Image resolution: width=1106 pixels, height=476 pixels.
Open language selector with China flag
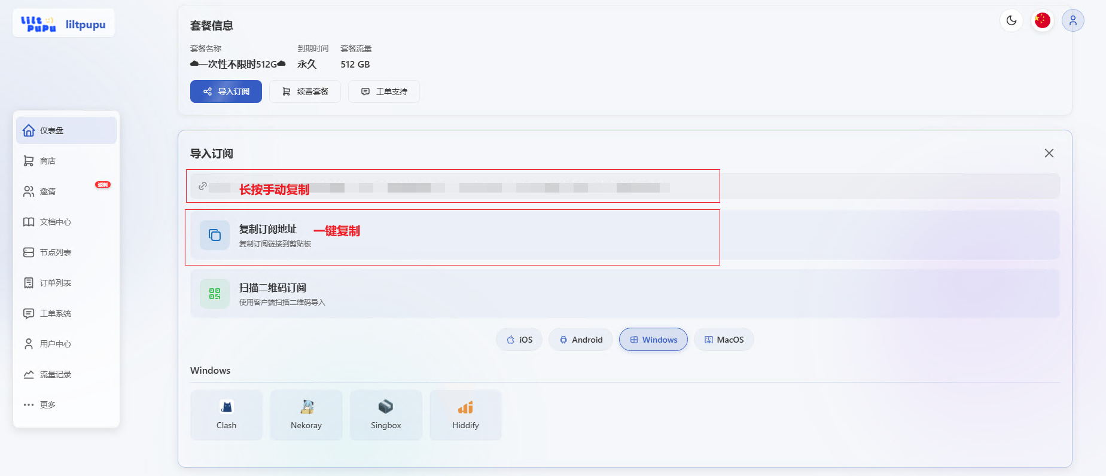tap(1042, 20)
